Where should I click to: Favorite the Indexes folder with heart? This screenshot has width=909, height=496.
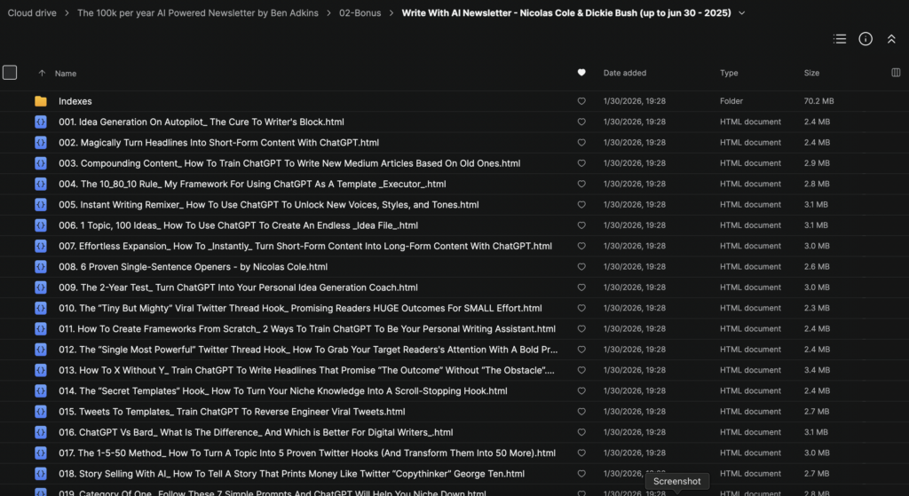(581, 101)
